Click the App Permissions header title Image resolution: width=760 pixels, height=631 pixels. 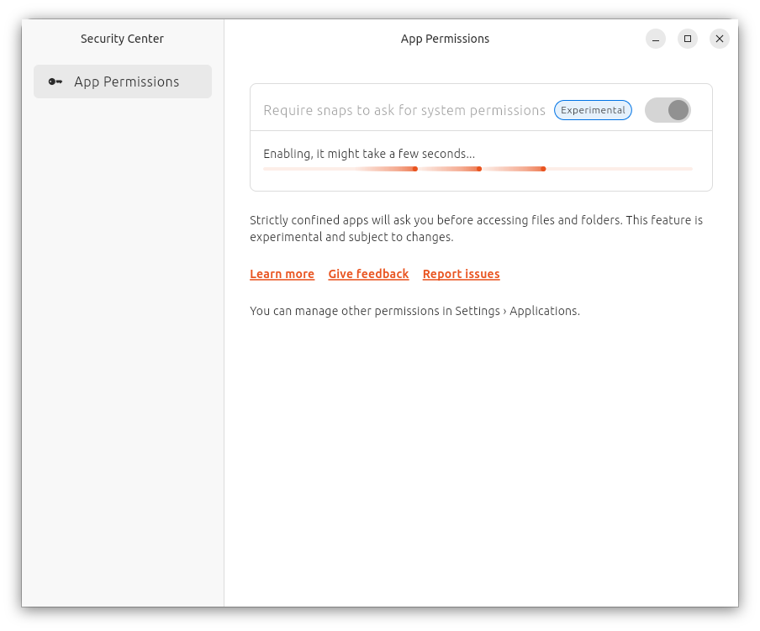445,39
